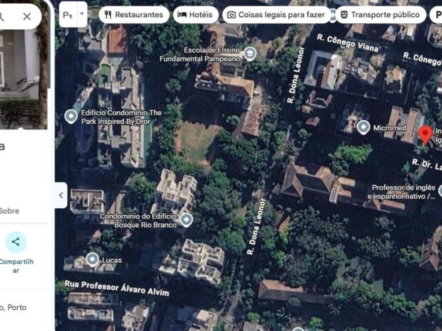Open the Pt language dropdown arrow
The image size is (442, 331).
pyautogui.click(x=82, y=14)
